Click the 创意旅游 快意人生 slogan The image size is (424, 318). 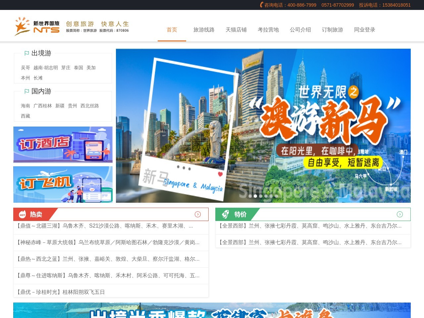coord(97,24)
